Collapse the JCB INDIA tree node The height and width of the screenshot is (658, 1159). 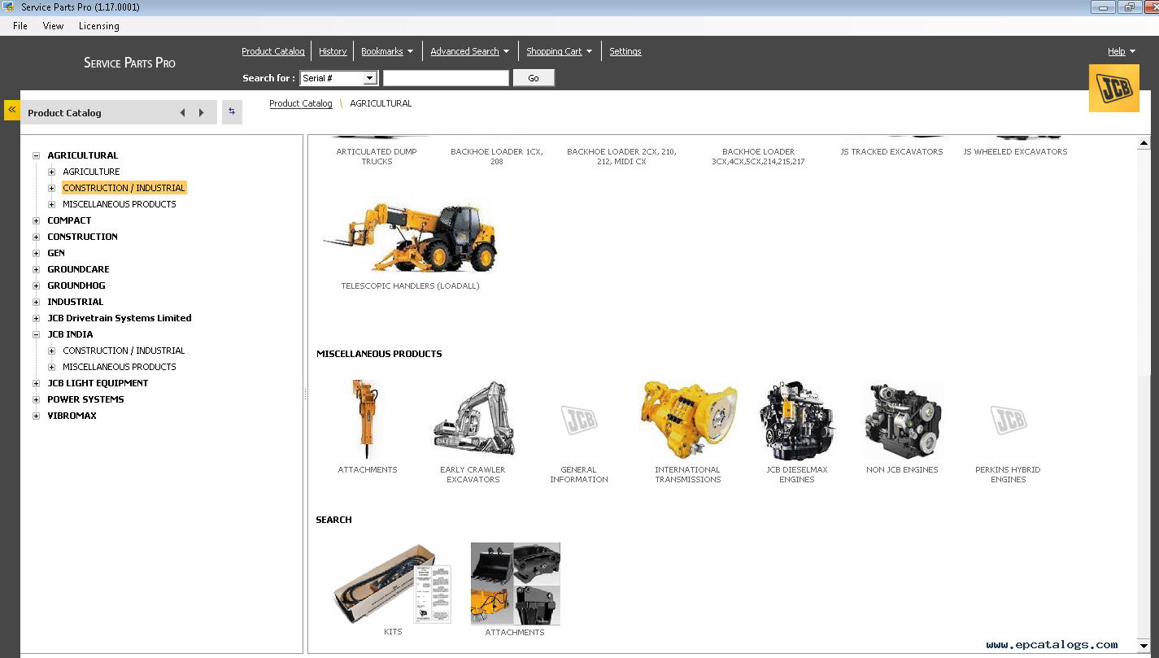click(36, 334)
